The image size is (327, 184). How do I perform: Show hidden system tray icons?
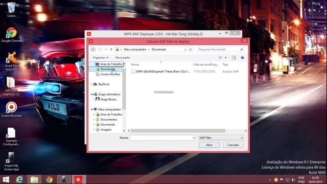[x=270, y=179]
